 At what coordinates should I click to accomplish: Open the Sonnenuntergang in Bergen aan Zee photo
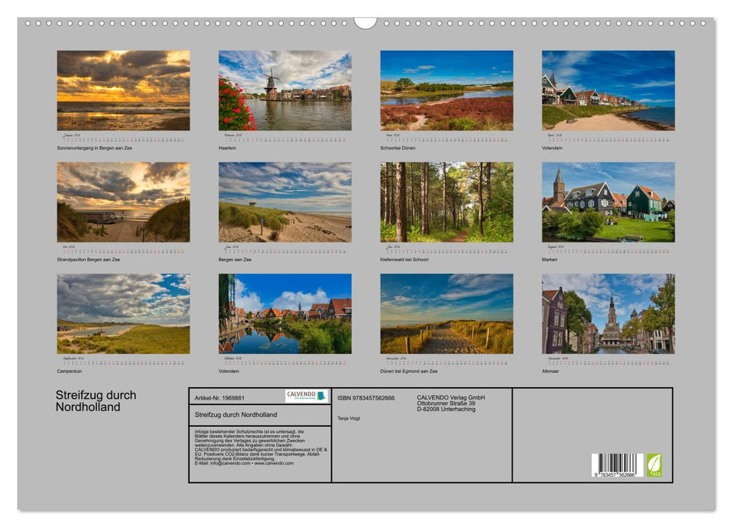(123, 90)
